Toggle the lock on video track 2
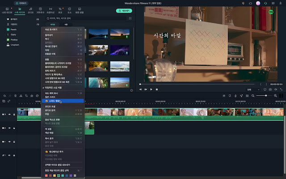 point(14,128)
